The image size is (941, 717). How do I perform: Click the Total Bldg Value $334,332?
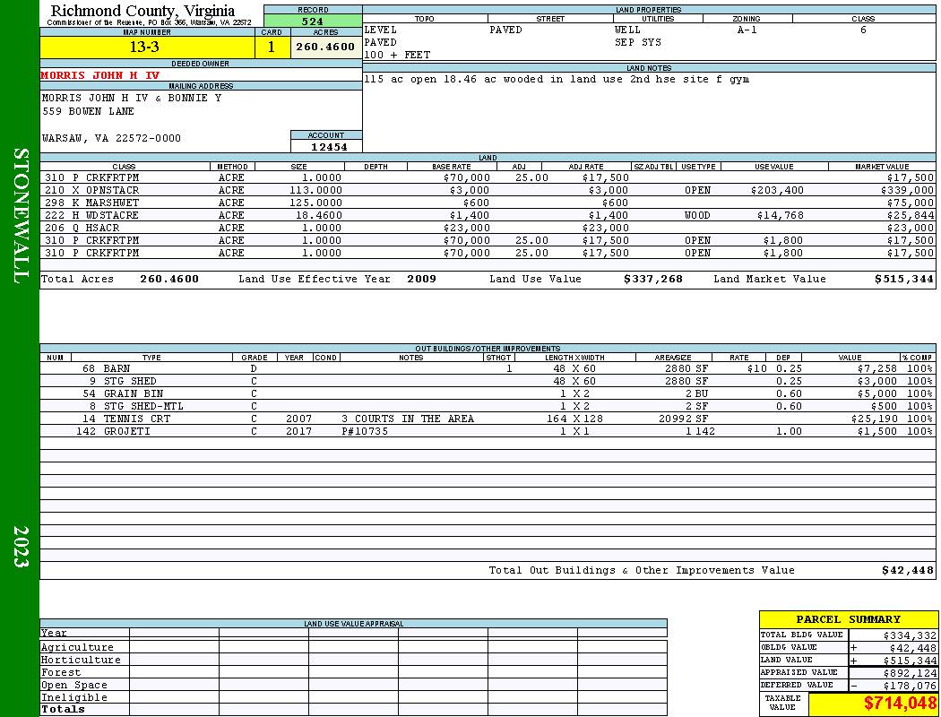tap(910, 635)
